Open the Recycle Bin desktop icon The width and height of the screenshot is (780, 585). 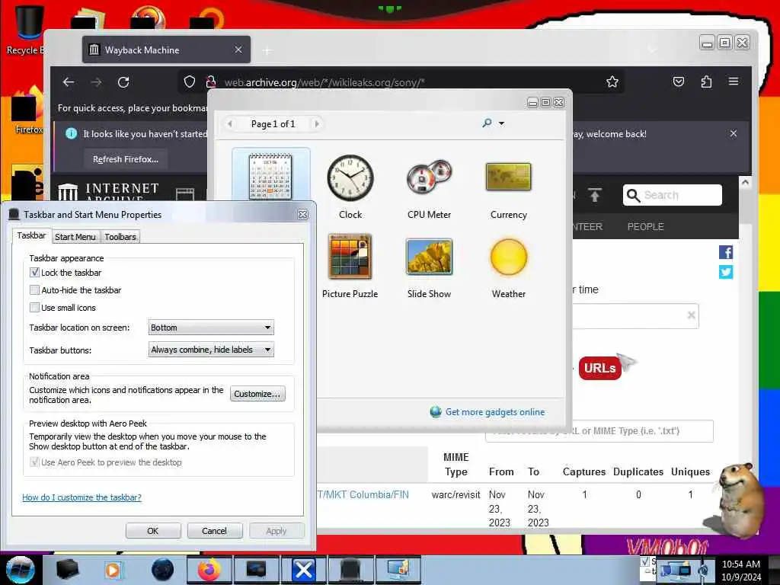point(27,30)
